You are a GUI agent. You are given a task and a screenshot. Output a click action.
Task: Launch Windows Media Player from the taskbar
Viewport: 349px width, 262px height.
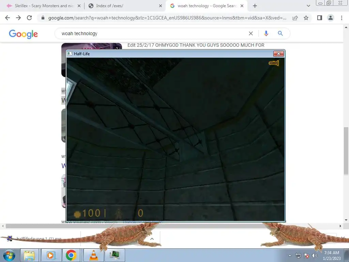point(50,255)
